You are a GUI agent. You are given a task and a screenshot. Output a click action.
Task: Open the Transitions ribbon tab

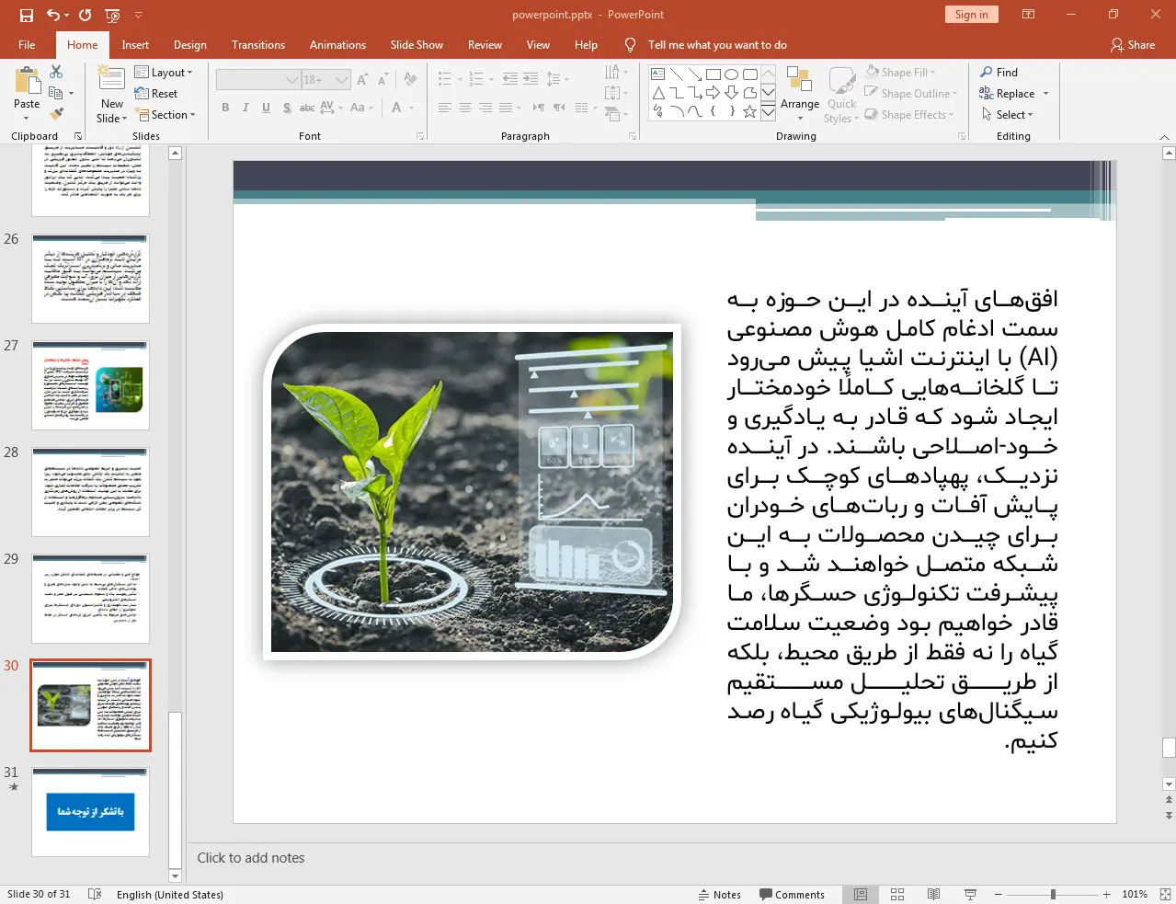258,45
